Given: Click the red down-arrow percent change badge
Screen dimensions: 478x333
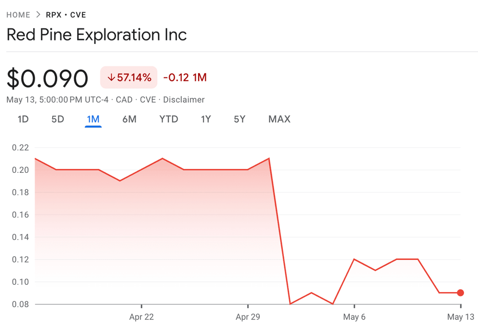Looking at the screenshot, I should tap(129, 77).
